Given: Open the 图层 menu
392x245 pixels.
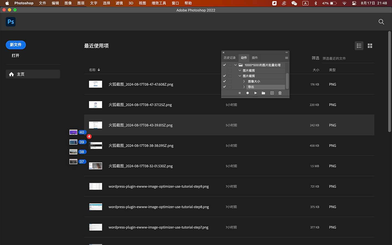Looking at the screenshot, I should pos(81,3).
